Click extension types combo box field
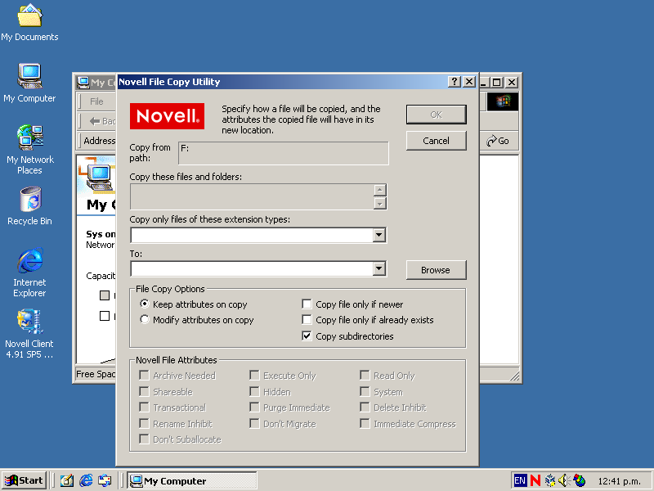This screenshot has width=654, height=491. click(x=252, y=235)
